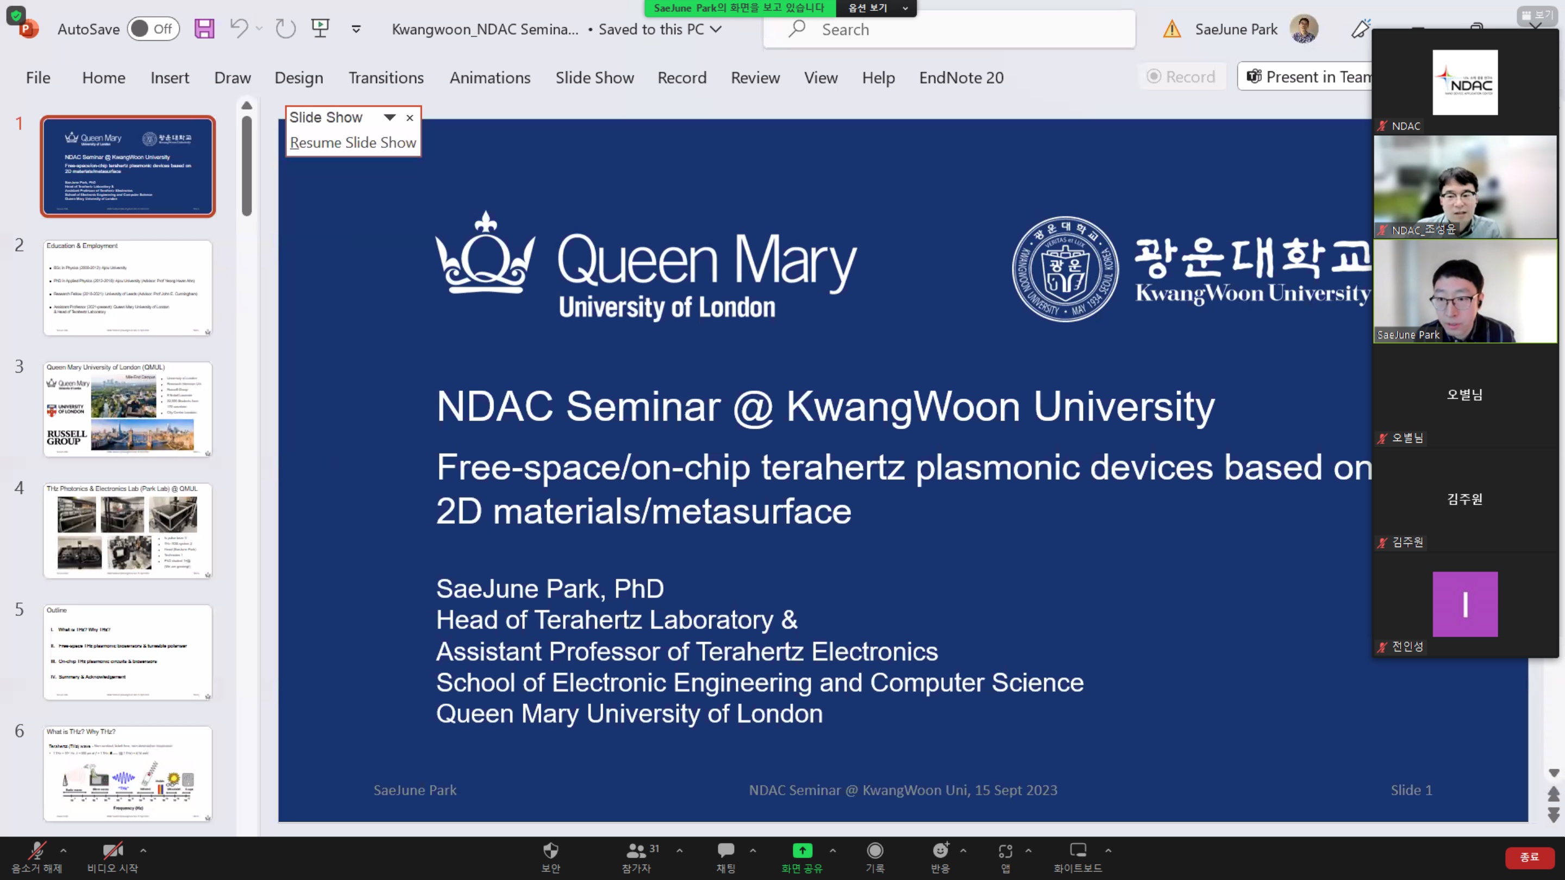1565x880 pixels.
Task: Close the Slide Show floating pane
Action: 410,118
